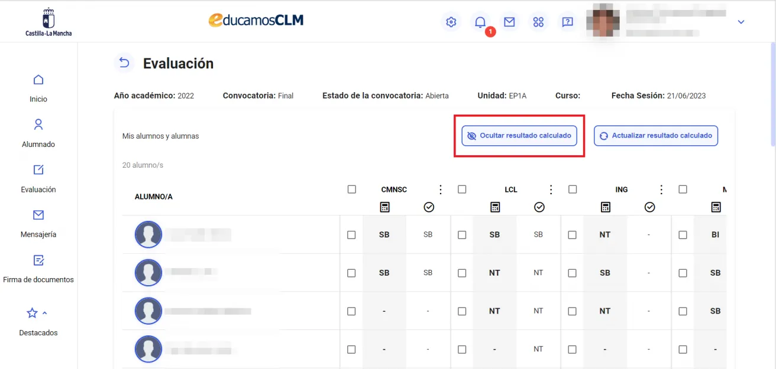Click the applications grid icon
Screen dimensions: 776x369
pyautogui.click(x=538, y=22)
